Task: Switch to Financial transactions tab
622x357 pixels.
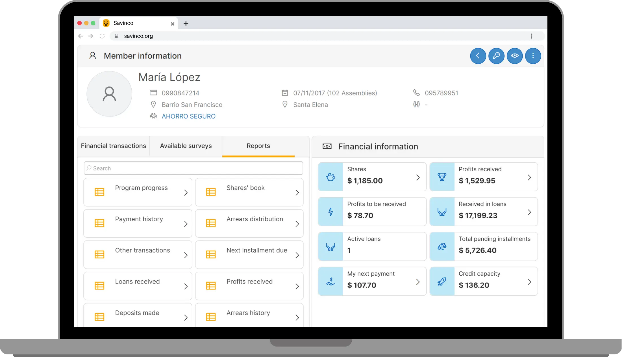Action: click(114, 146)
